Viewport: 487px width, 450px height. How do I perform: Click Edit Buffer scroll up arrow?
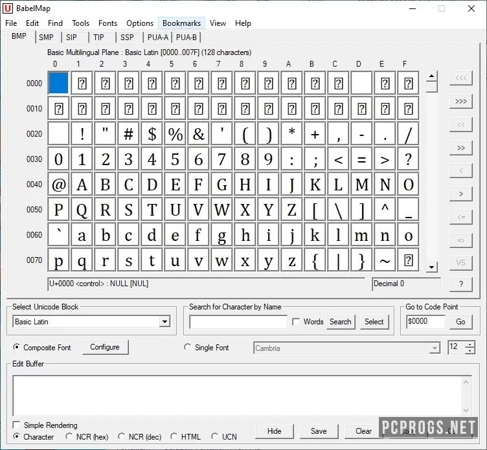click(466, 382)
